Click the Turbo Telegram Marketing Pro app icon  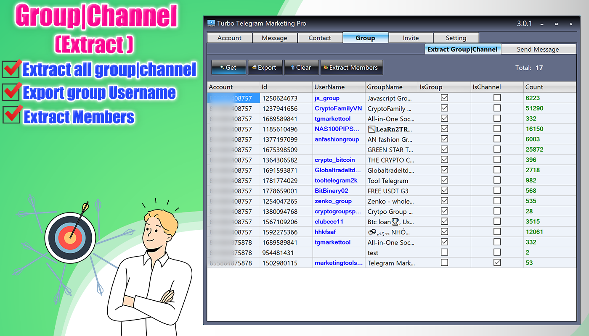211,24
